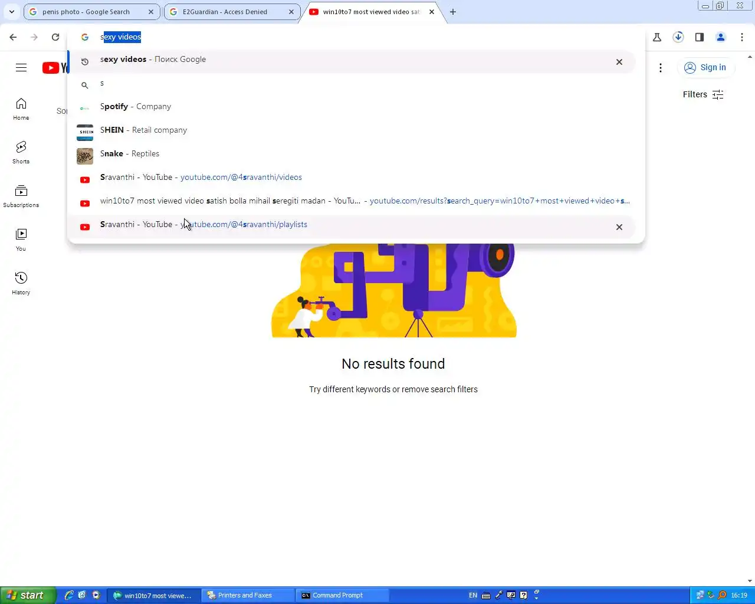Open the YouTube guide hamburger menu
Screen dimensions: 755x604
click(x=21, y=68)
